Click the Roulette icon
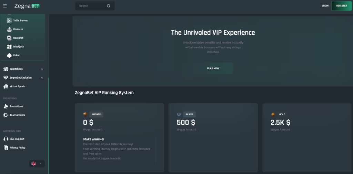This screenshot has height=174, width=353. [x=9, y=29]
